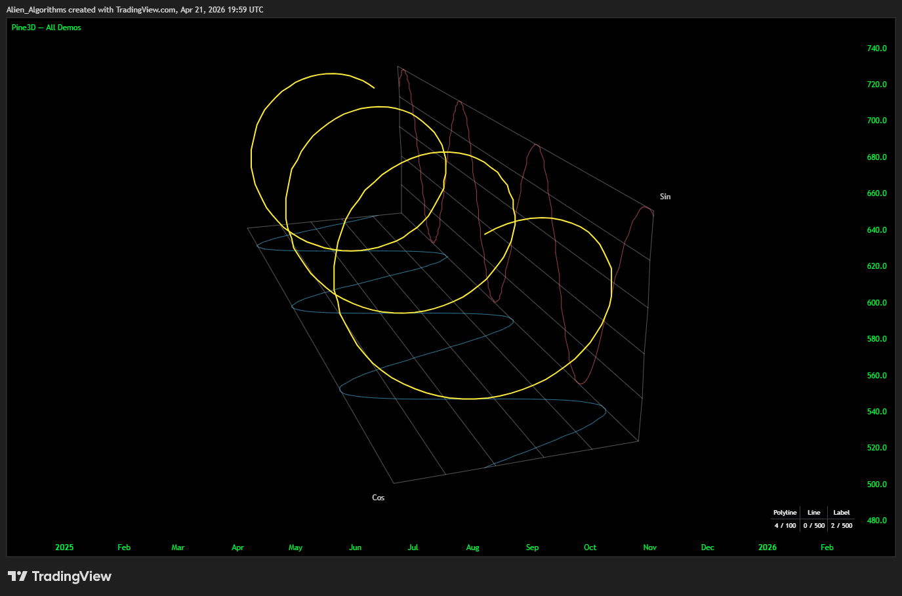Click the 580.0 price axis value
902x596 pixels.
point(876,339)
